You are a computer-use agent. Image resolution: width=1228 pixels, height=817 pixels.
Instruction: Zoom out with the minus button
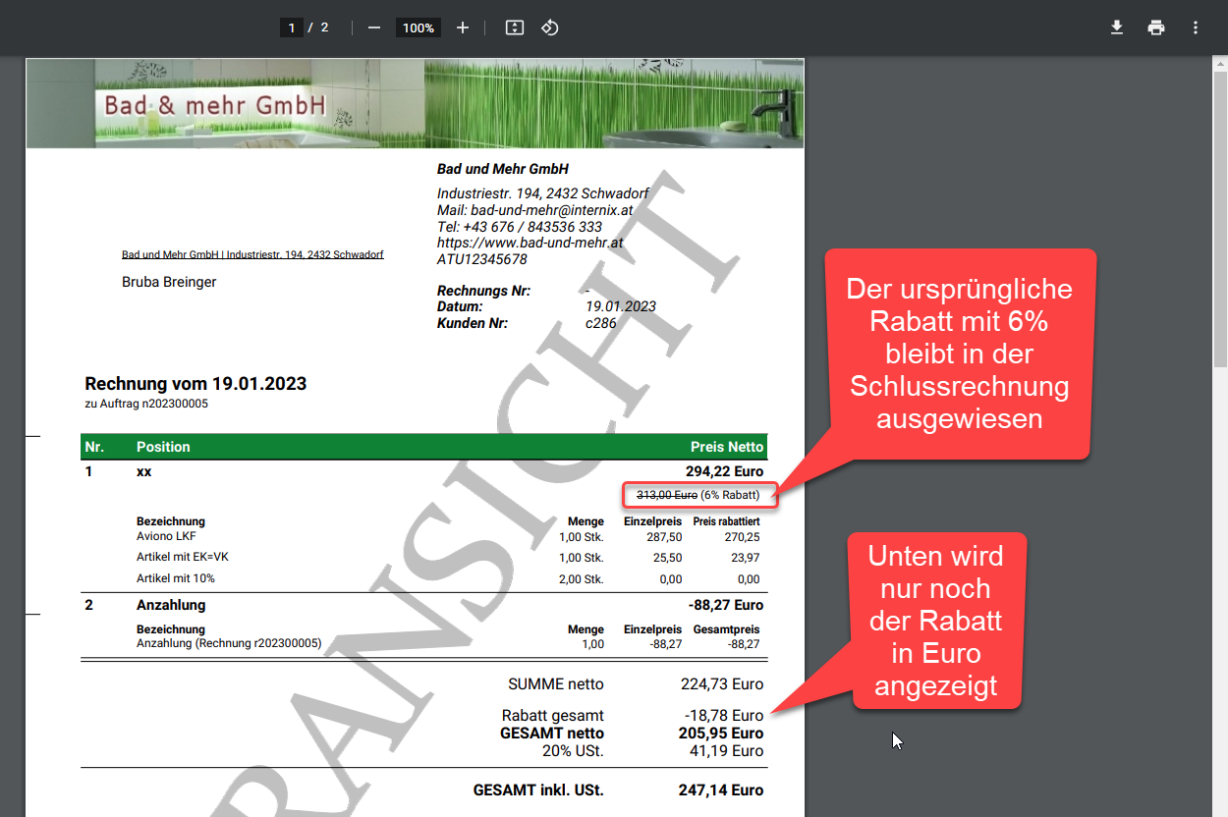[x=373, y=27]
